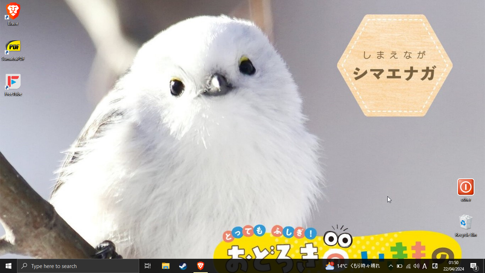Open the Windows Start menu
Screen dimensions: 485x273
tap(9, 266)
